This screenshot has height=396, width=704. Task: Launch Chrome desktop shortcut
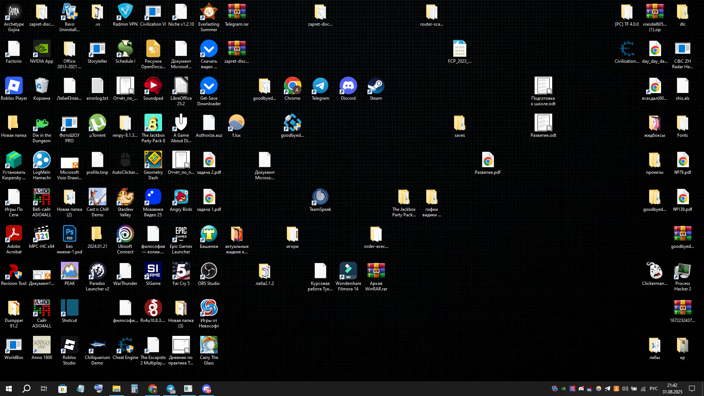(293, 89)
